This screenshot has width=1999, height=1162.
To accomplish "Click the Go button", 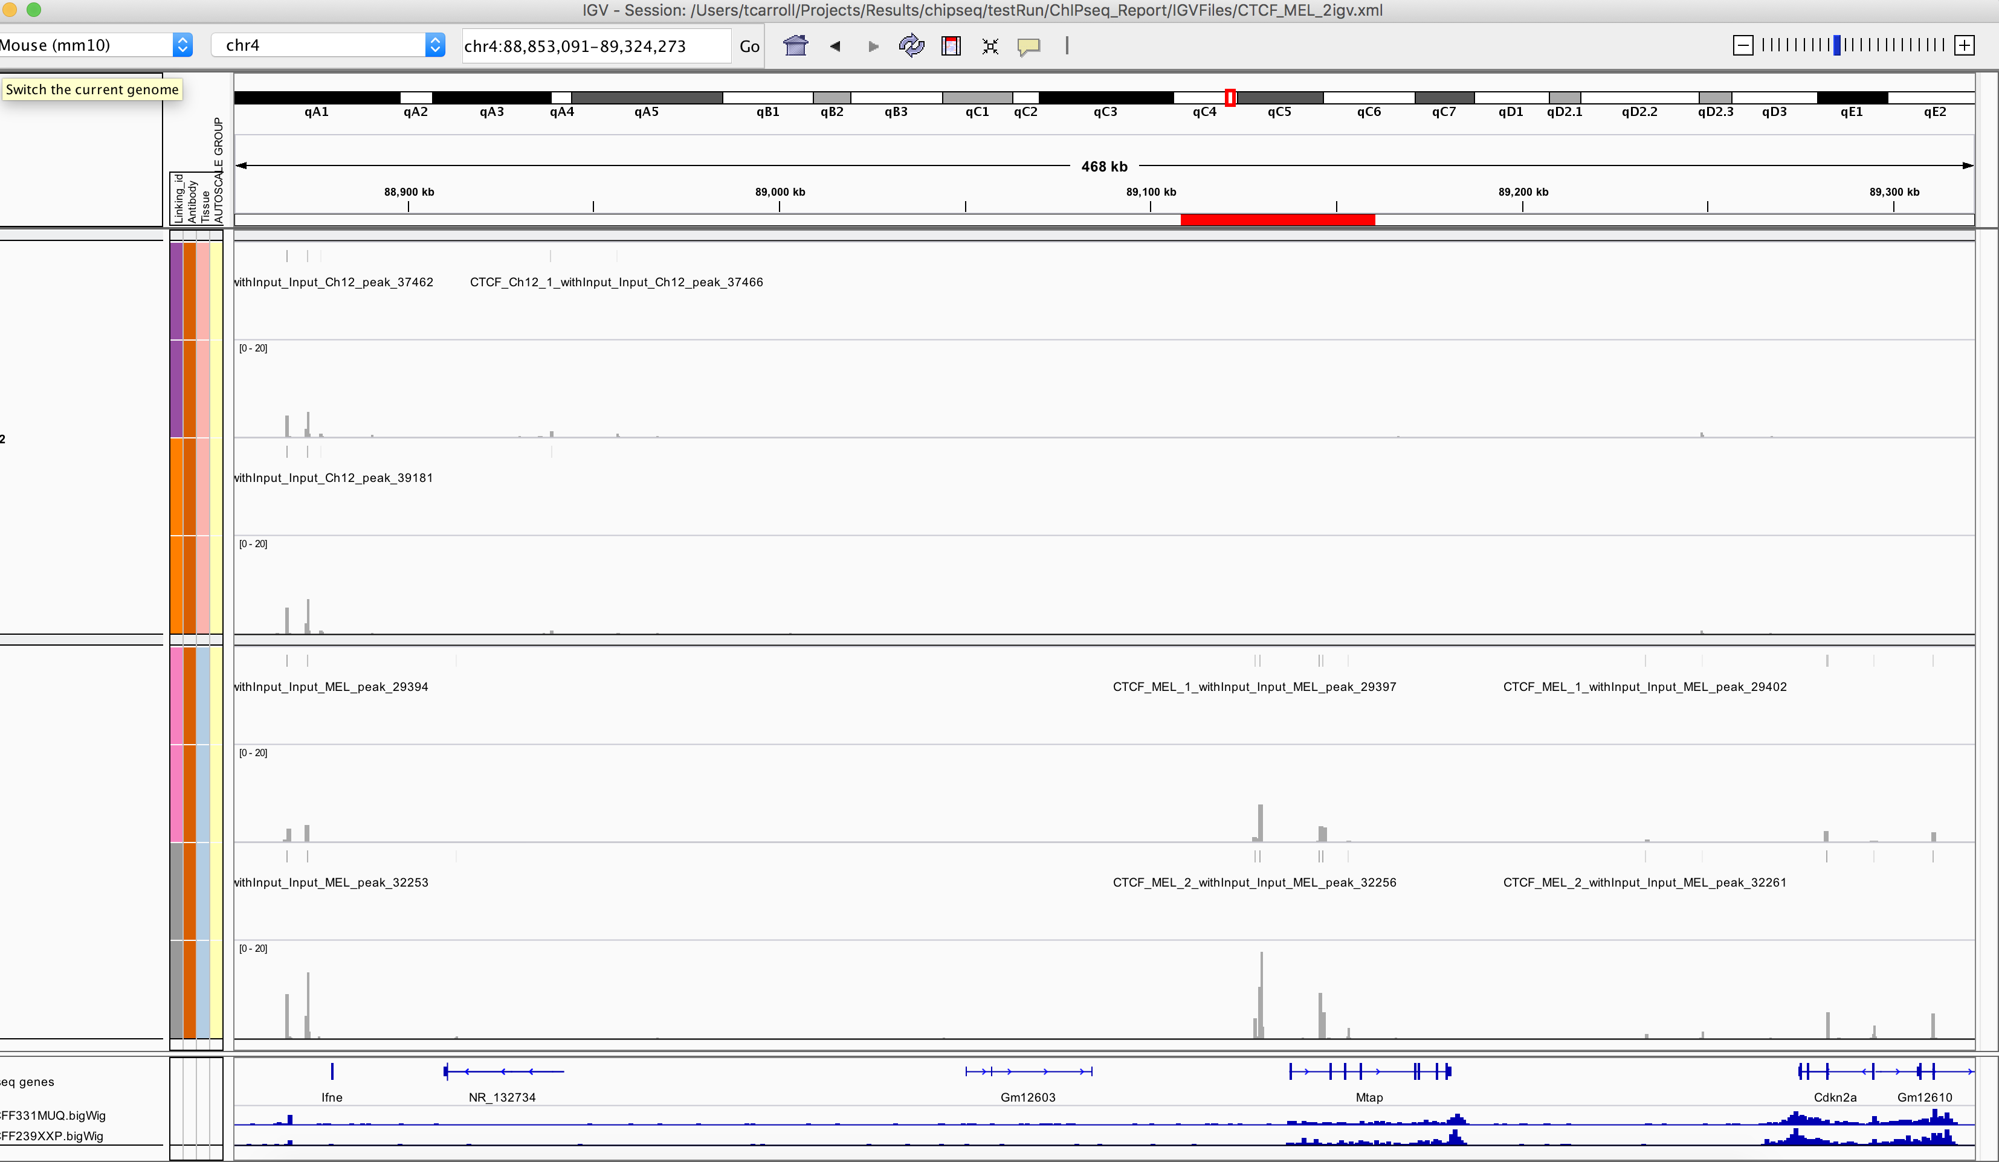I will (x=749, y=46).
